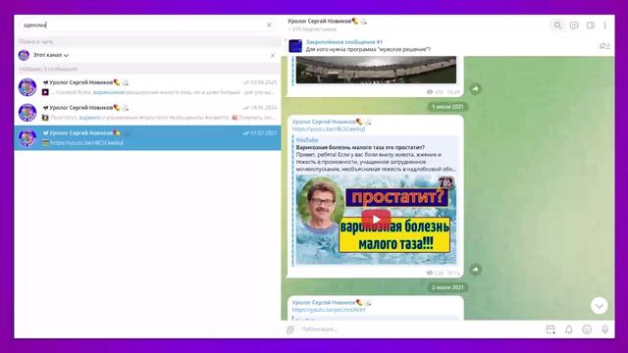Screen dimensions: 628x353
Task: Click the 'Вар... болезнь малого таза' video title text
Action: coord(360,147)
